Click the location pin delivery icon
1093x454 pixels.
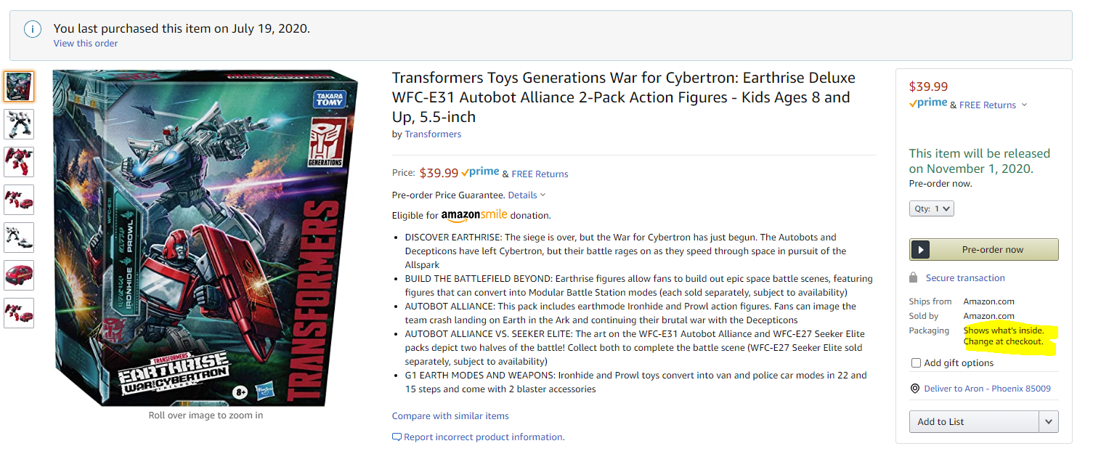coord(914,389)
